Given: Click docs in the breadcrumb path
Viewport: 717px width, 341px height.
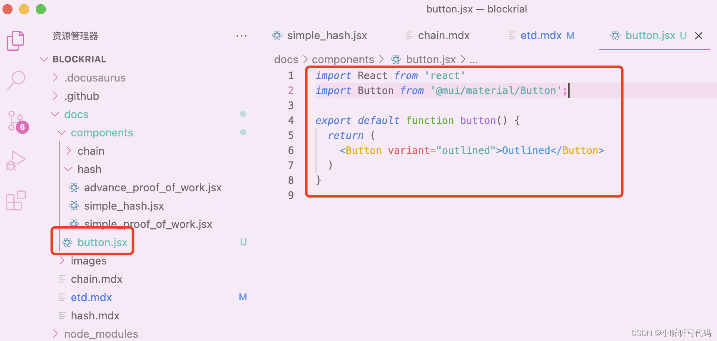Looking at the screenshot, I should click(x=286, y=59).
